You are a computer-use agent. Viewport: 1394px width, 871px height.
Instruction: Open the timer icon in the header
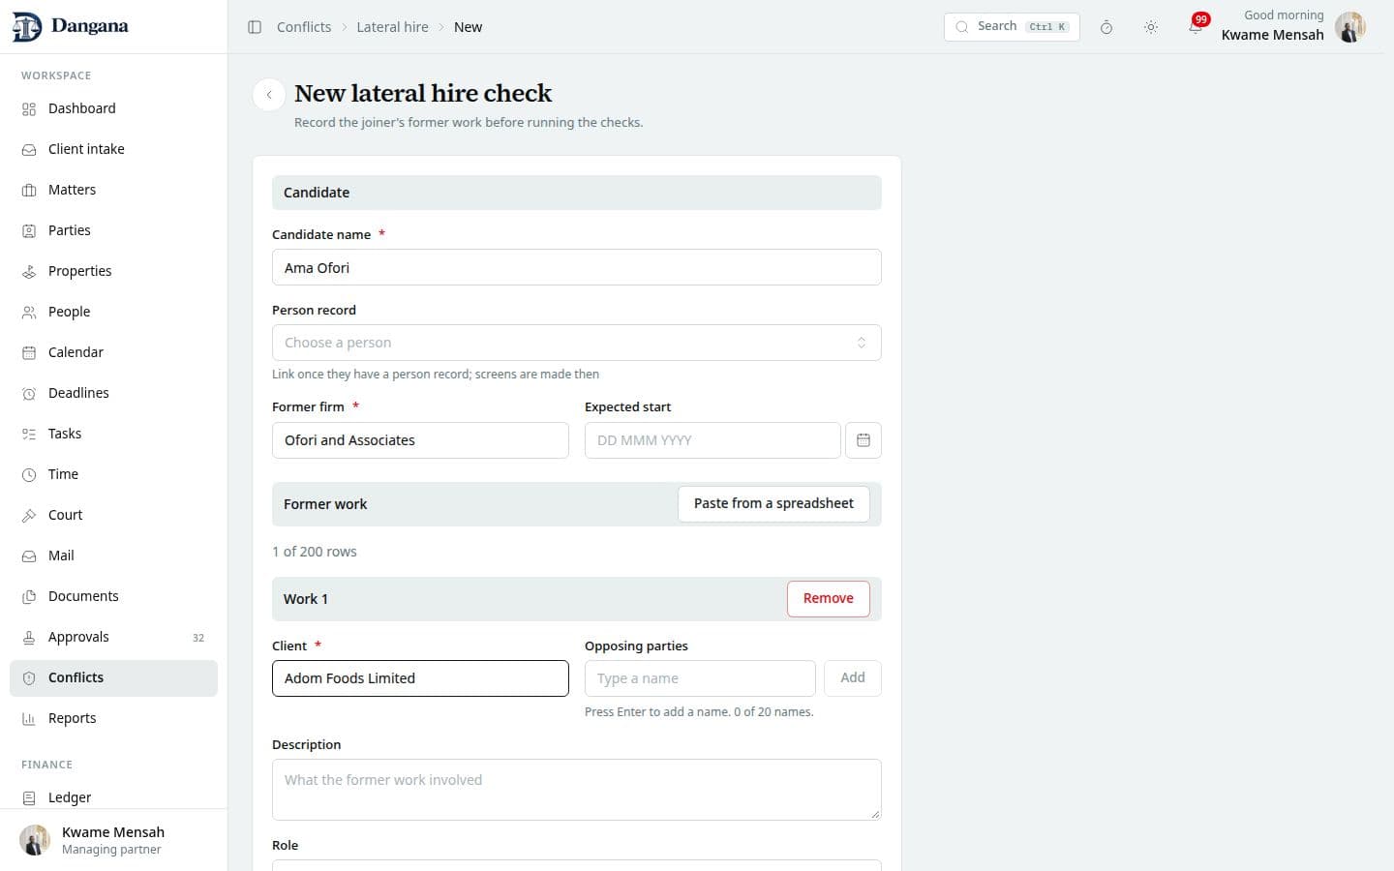tap(1106, 27)
